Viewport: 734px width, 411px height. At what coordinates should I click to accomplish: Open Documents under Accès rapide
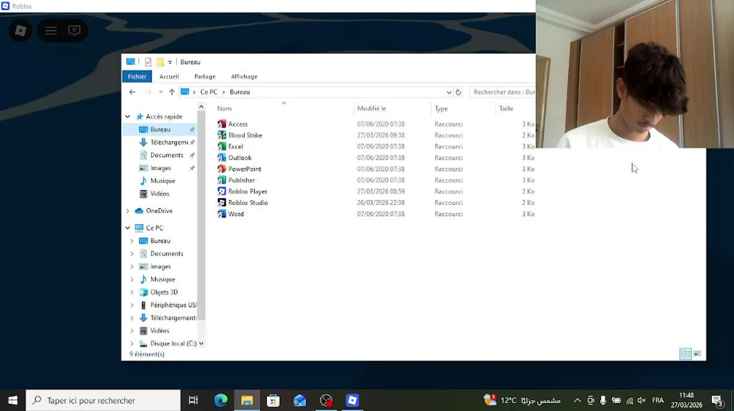pyautogui.click(x=166, y=155)
